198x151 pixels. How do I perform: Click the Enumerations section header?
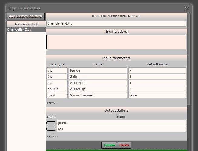[116, 32]
